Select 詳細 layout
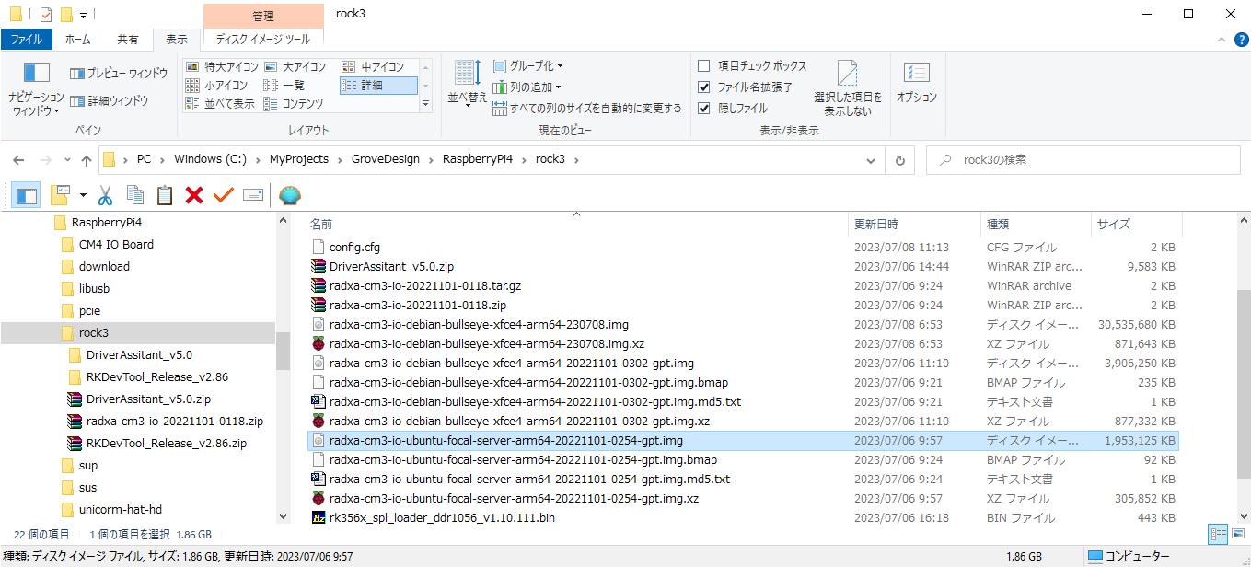The image size is (1251, 567). (x=378, y=86)
